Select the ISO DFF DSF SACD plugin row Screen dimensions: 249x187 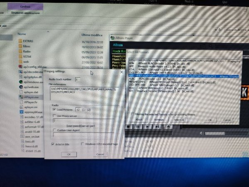coord(183,85)
